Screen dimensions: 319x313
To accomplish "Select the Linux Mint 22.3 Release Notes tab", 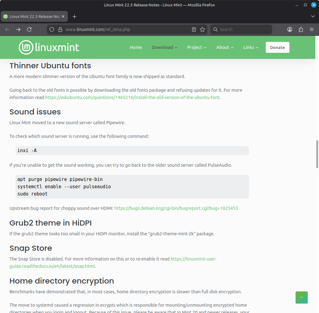I will click(x=34, y=16).
